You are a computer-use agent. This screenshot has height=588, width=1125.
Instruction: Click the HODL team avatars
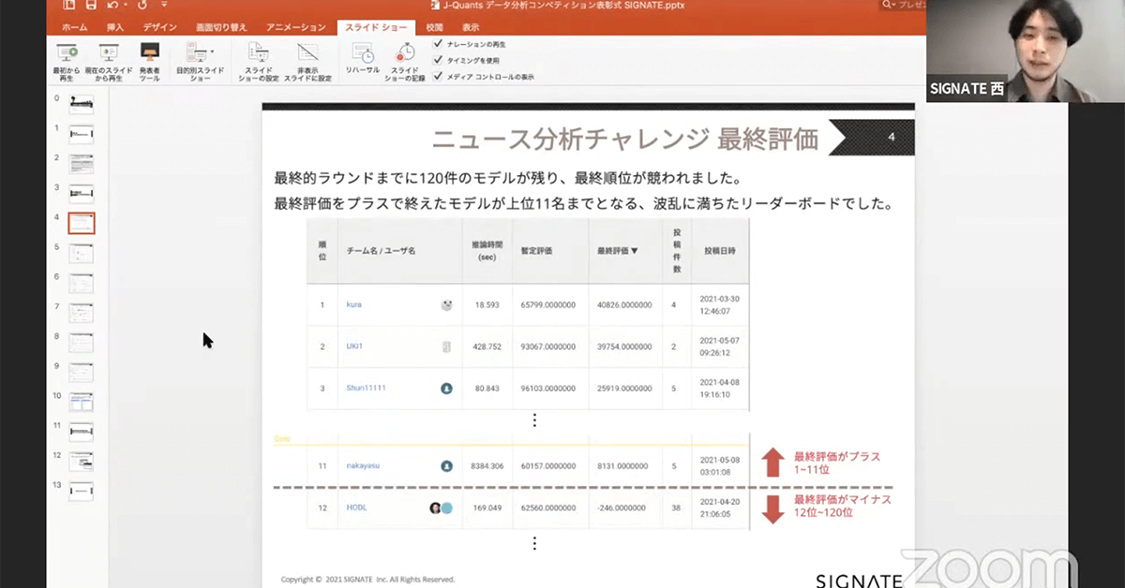441,507
